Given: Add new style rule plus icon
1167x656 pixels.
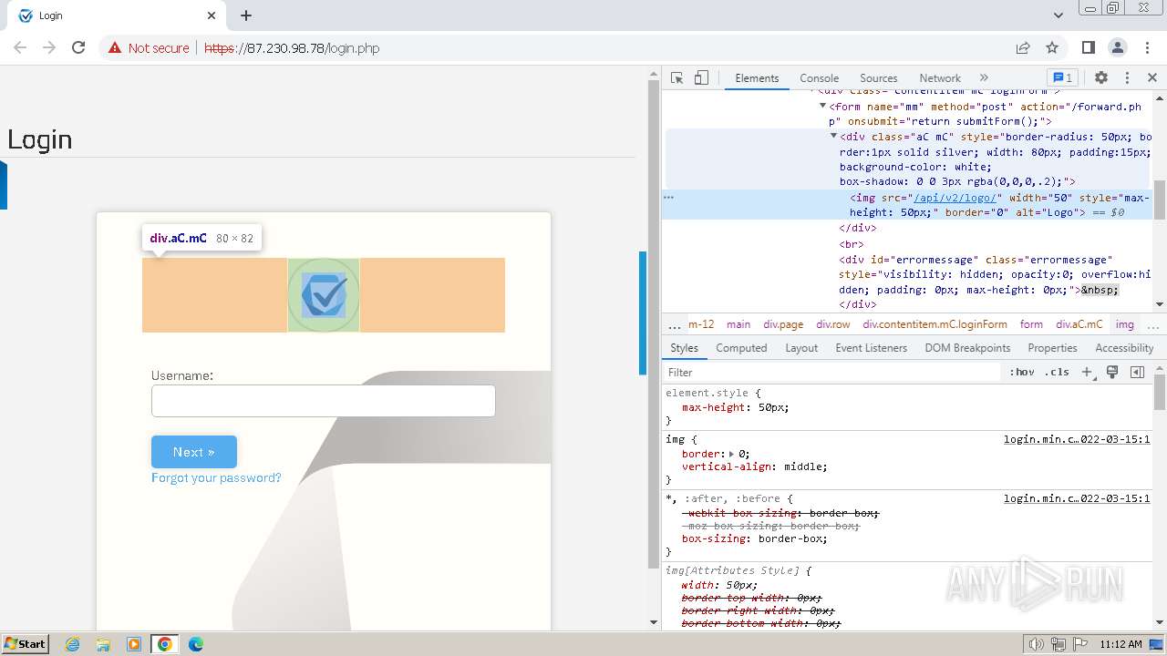Looking at the screenshot, I should [1087, 373].
